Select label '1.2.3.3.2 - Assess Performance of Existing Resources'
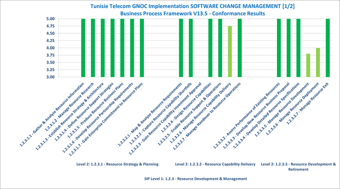Screen dimensions: 340x189 tap(246, 116)
